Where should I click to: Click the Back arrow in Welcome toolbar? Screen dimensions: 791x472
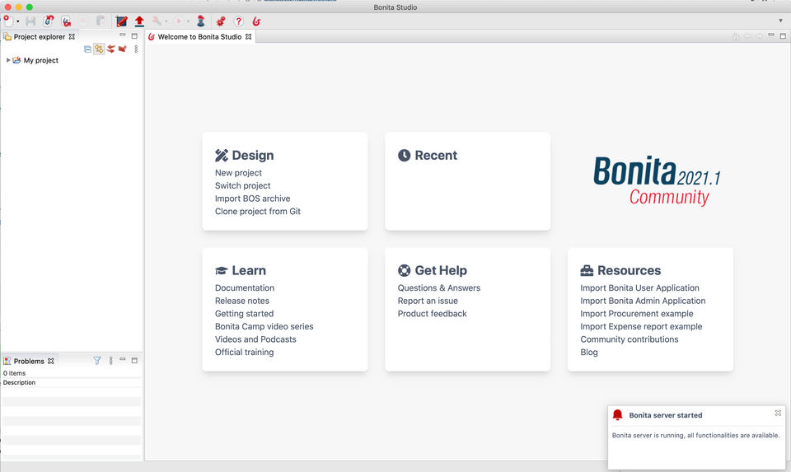click(x=747, y=36)
